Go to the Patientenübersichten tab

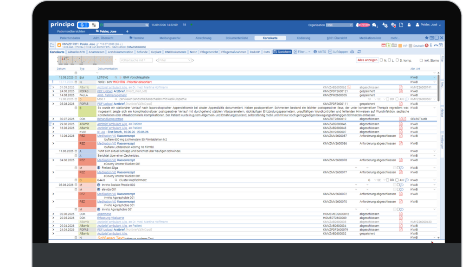pos(71,32)
